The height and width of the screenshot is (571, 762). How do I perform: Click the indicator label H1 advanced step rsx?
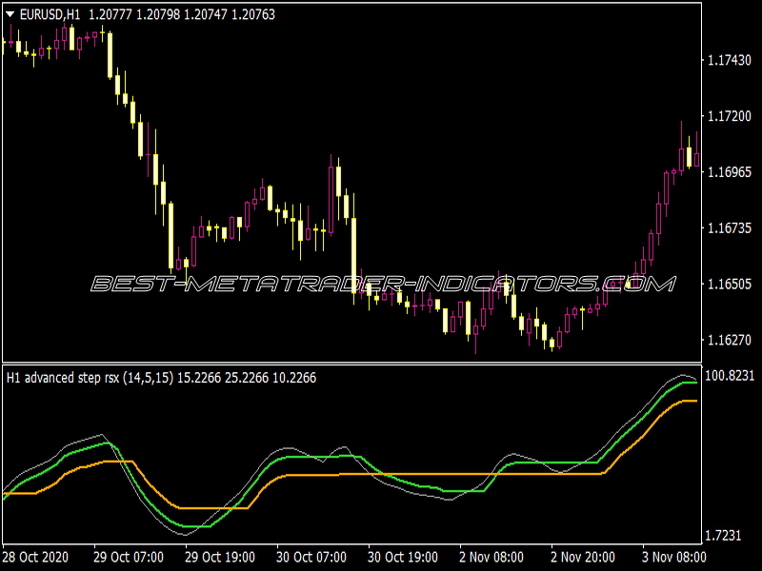pyautogui.click(x=63, y=378)
